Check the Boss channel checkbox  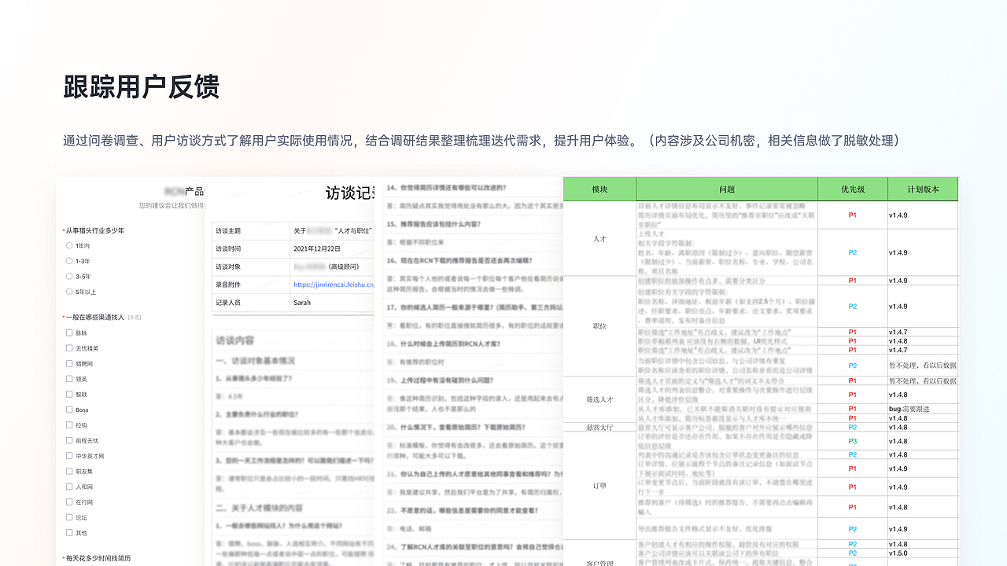[70, 410]
